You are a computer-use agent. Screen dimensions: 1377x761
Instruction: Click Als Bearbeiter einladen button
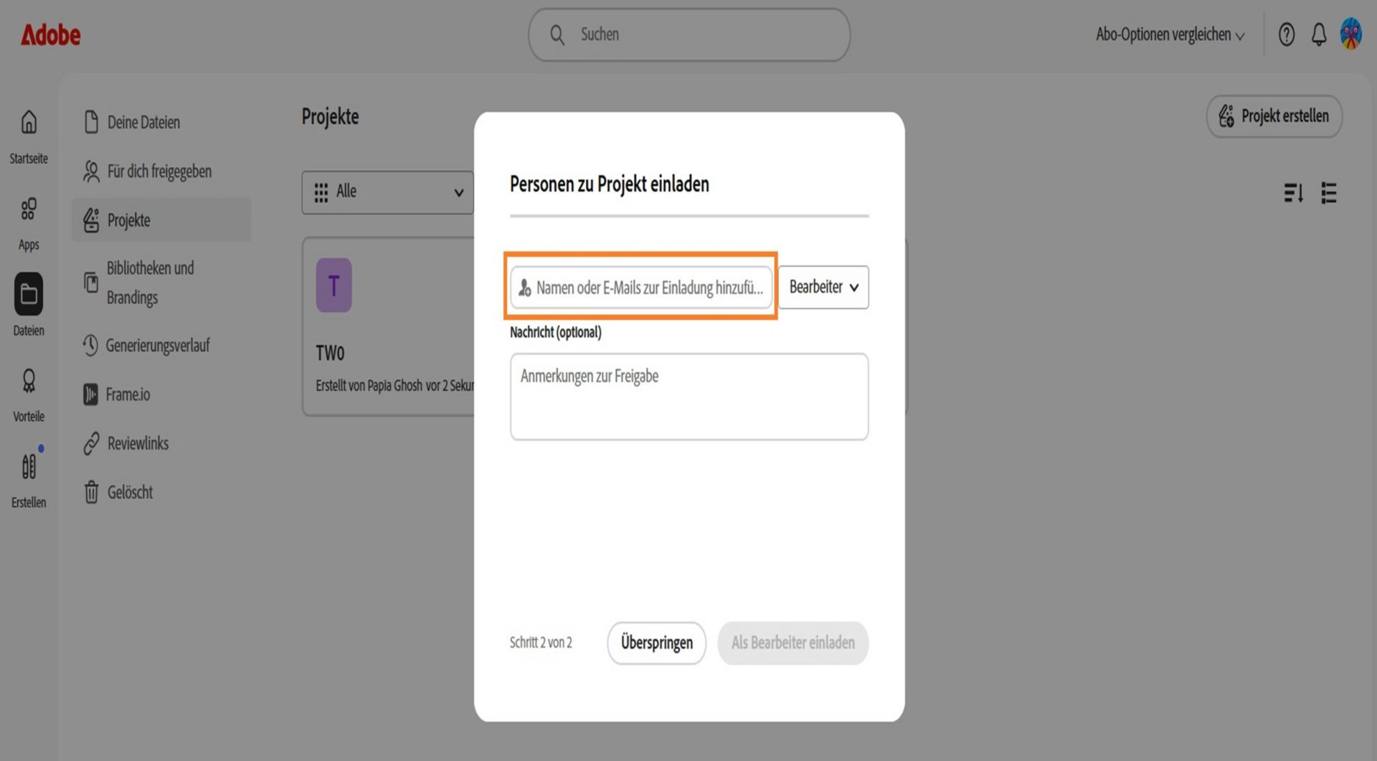(792, 643)
